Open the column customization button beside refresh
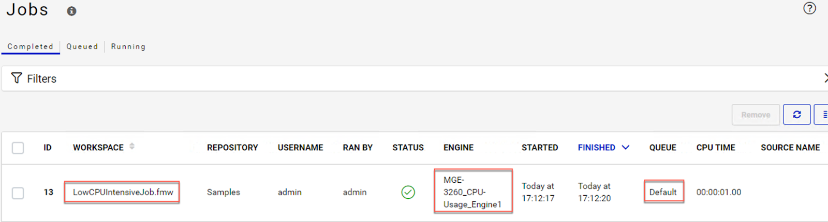Screen dimensions: 828x222 click(x=822, y=115)
